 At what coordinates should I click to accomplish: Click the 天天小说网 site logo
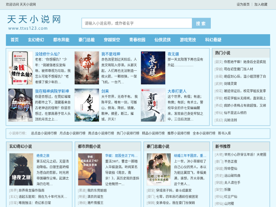pyautogui.click(x=34, y=22)
